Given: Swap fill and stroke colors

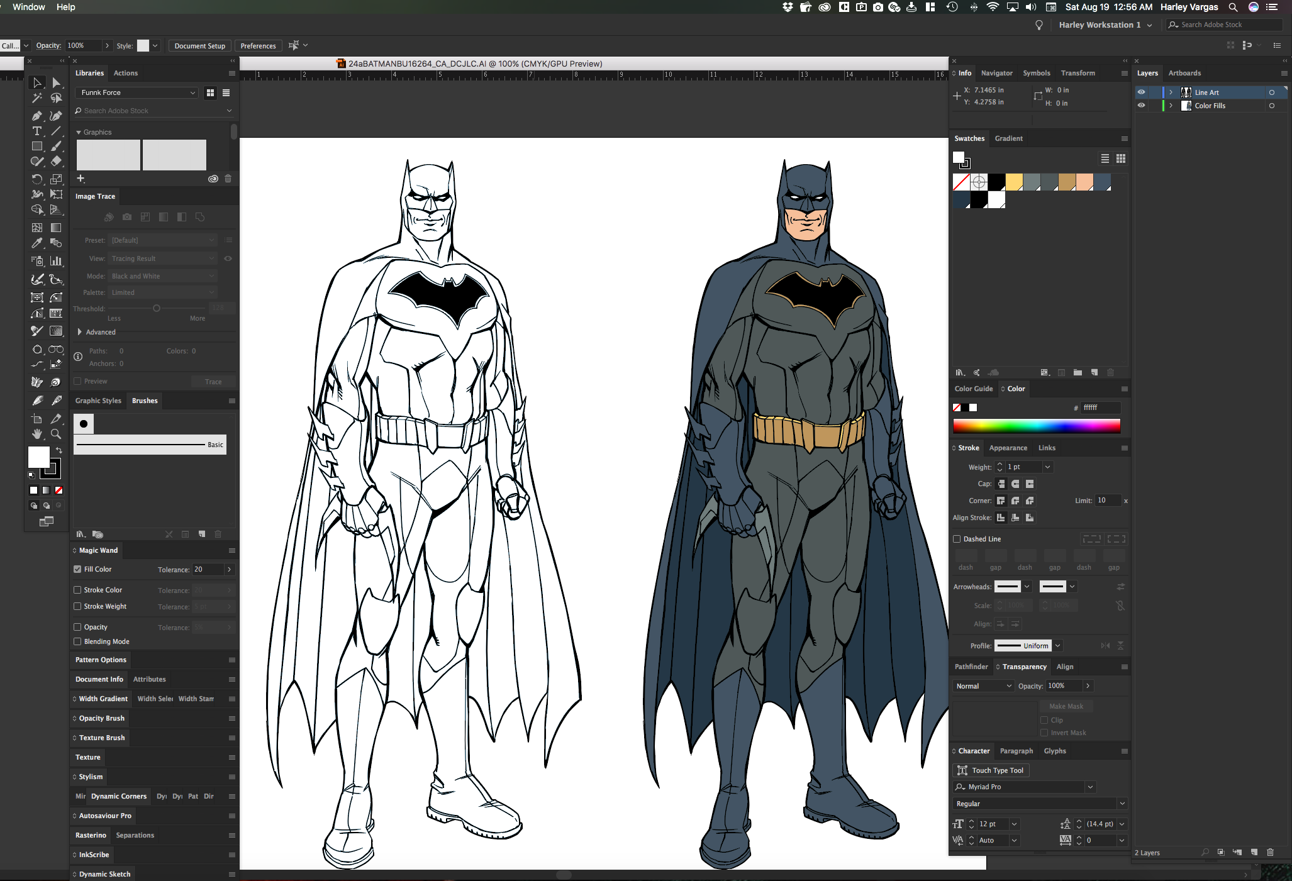Looking at the screenshot, I should [59, 450].
